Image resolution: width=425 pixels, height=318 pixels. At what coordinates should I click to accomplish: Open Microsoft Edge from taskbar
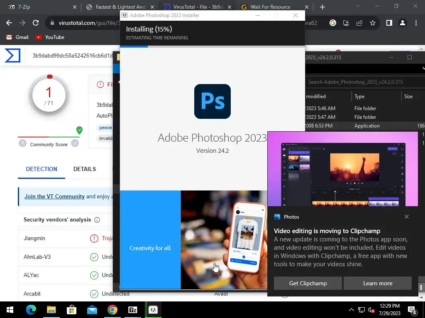31,310
